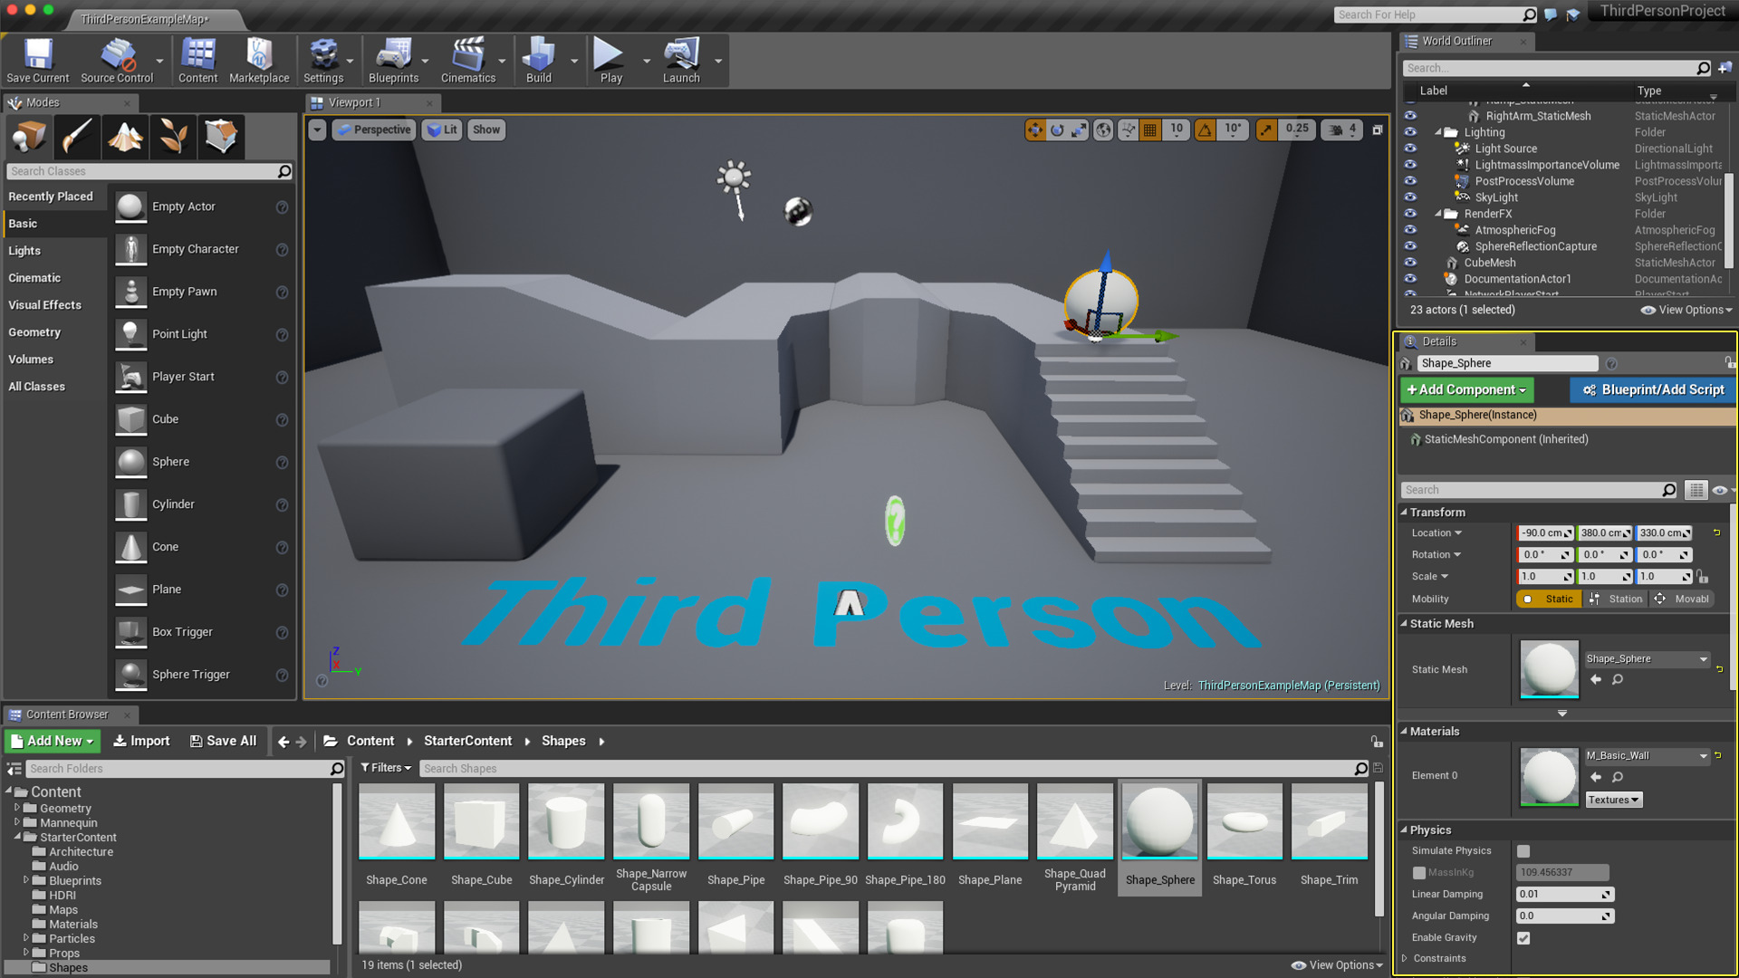Viewport: 1739px width, 978px height.
Task: Hide Light Source using its eye icon
Action: click(1410, 149)
